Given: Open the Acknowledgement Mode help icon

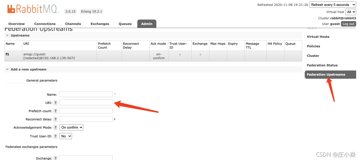Looking at the screenshot, I should tap(55, 128).
